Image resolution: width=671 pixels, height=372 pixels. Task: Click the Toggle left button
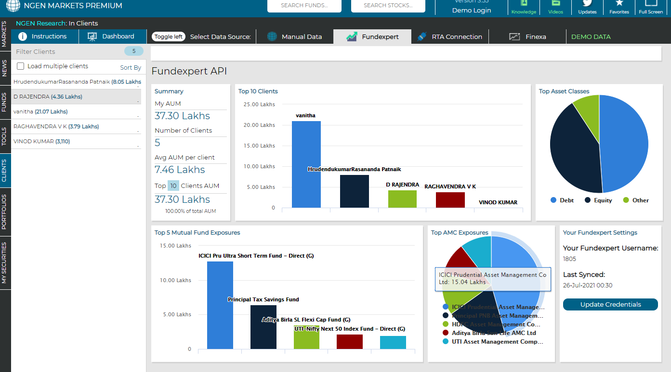(x=169, y=37)
